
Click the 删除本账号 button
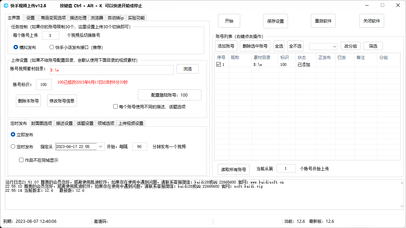pyautogui.click(x=28, y=101)
